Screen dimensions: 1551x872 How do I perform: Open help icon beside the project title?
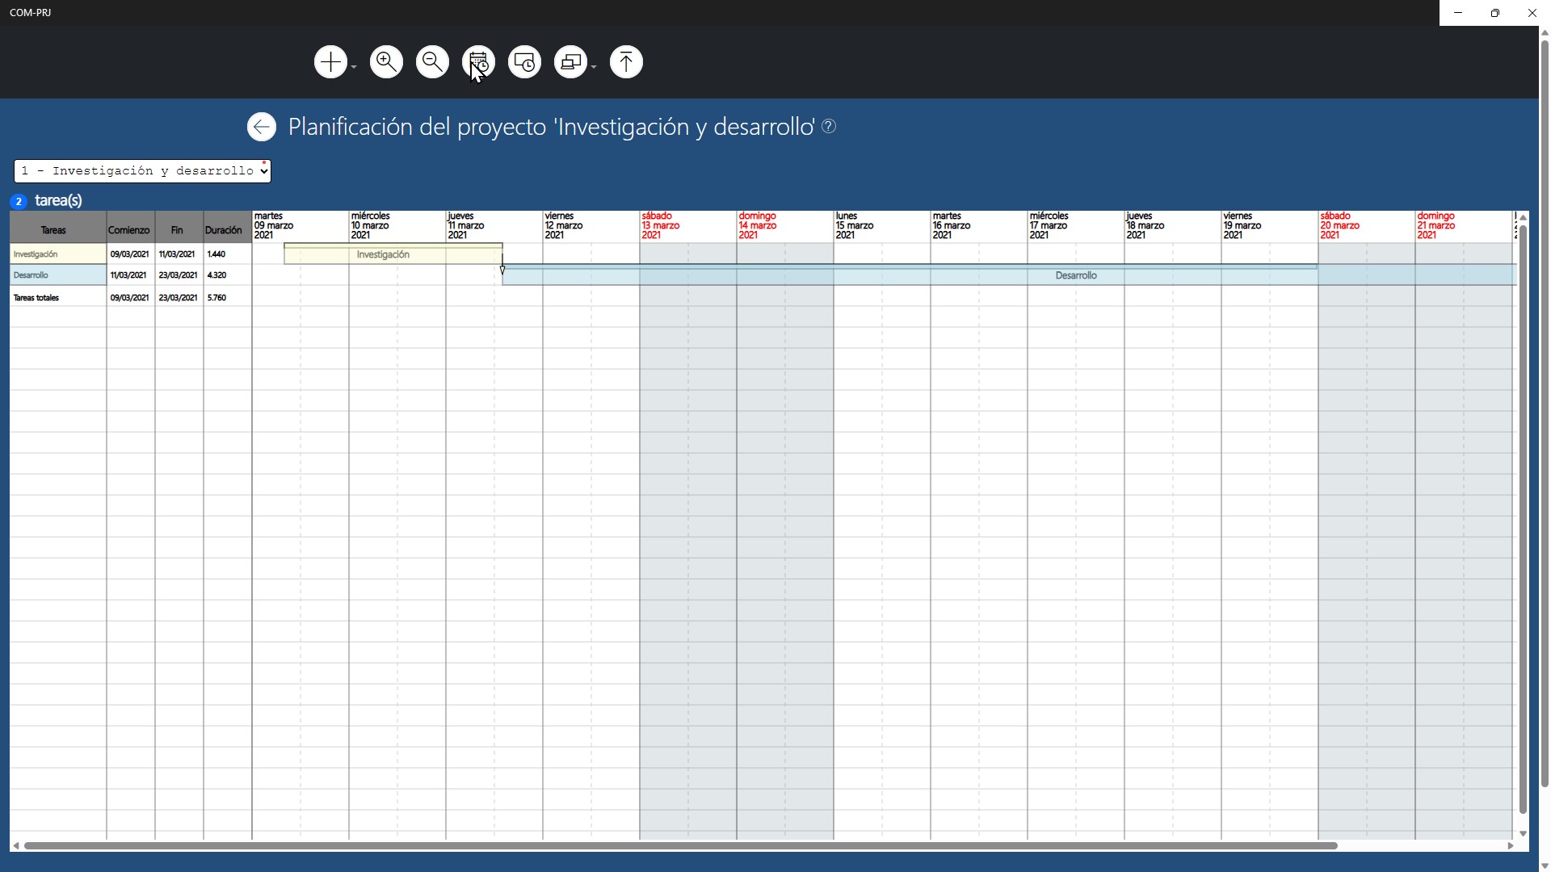(x=829, y=126)
